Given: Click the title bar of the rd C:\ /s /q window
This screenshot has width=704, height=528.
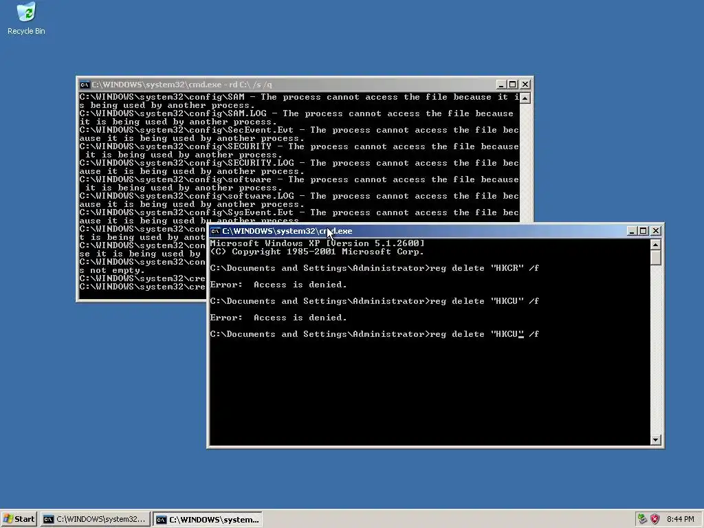Looking at the screenshot, I should [287, 85].
